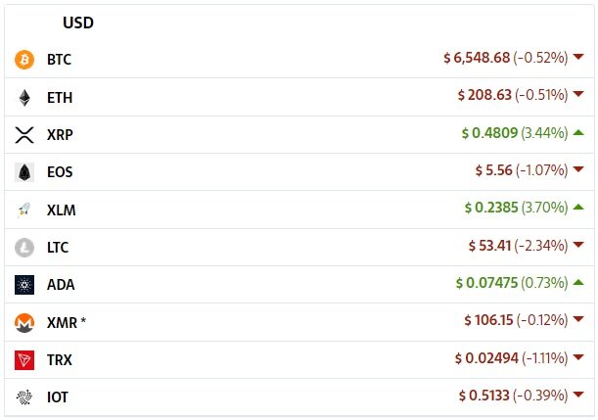The width and height of the screenshot is (598, 420).
Task: Click the green up arrow beside XRP
Action: [578, 132]
